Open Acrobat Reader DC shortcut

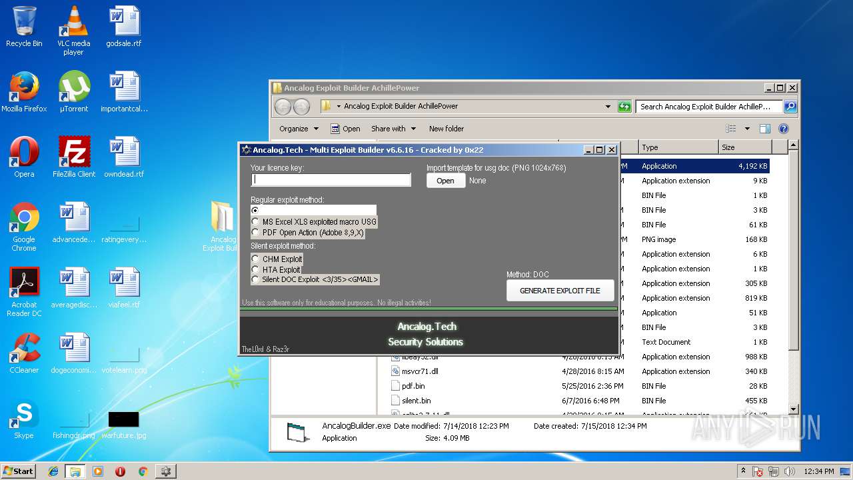pos(24,292)
